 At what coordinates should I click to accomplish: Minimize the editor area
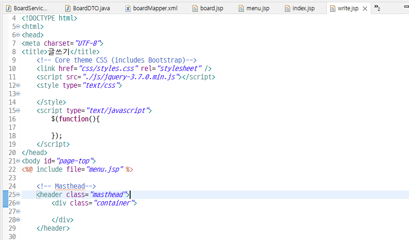pos(406,6)
